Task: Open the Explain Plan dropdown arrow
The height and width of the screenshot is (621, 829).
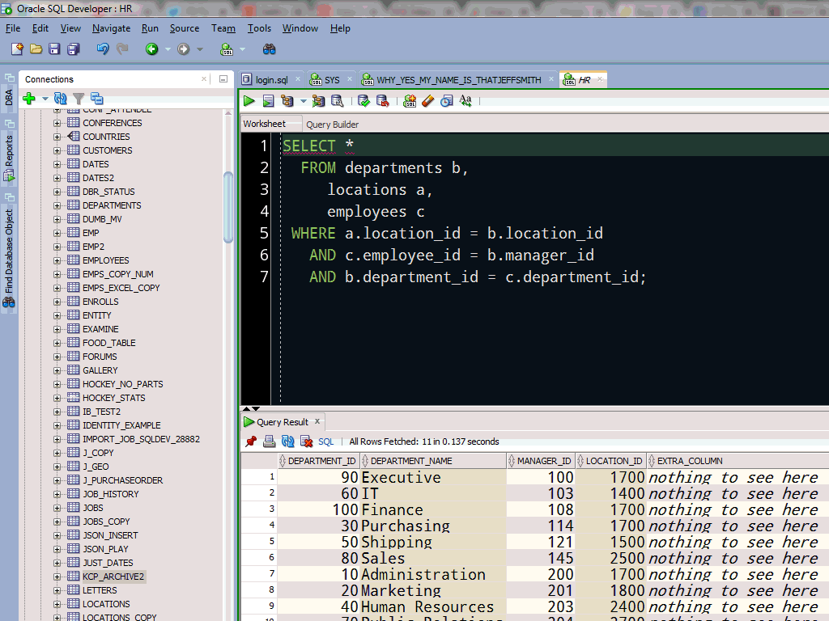Action: pos(303,101)
